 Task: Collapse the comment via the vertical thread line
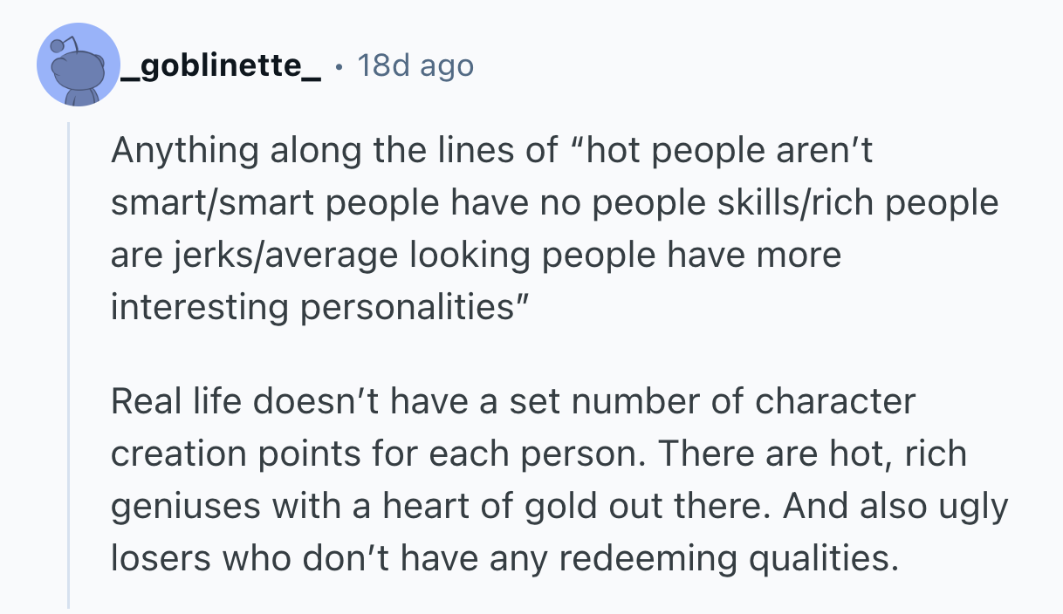click(69, 366)
